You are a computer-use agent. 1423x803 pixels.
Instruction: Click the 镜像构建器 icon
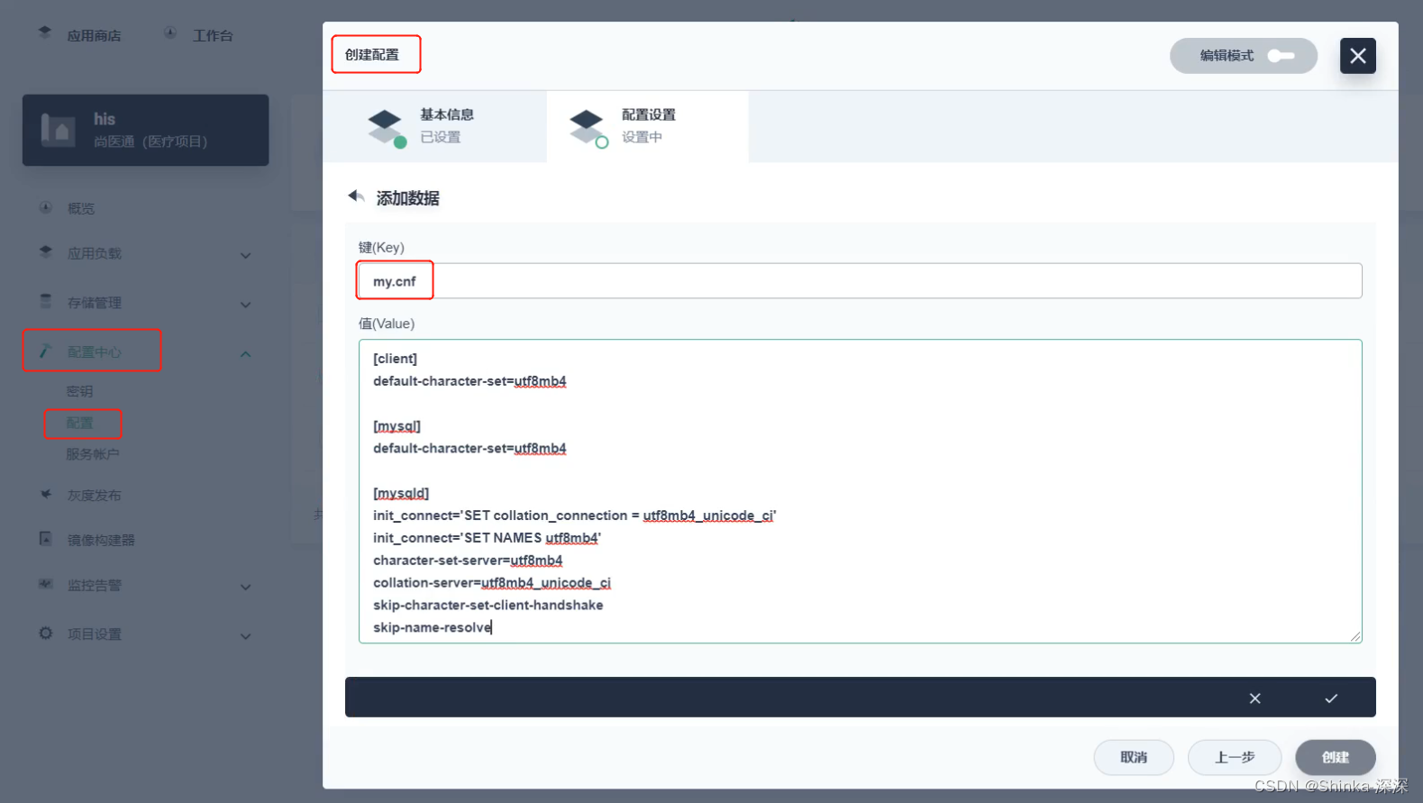point(45,539)
